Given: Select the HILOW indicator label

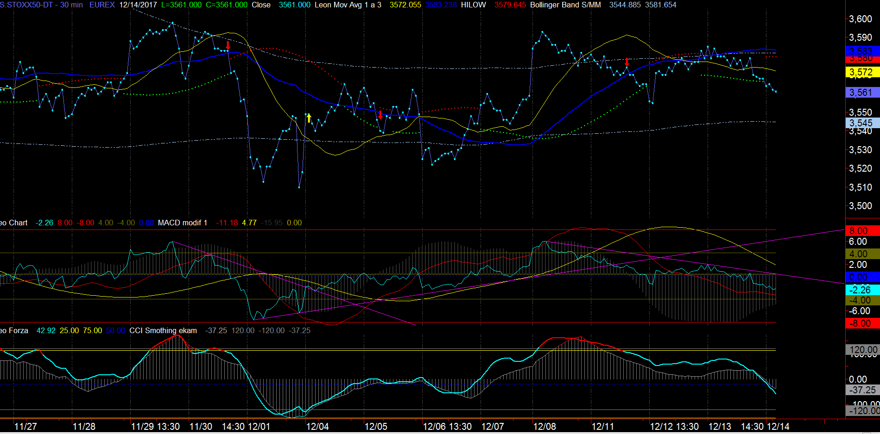Looking at the screenshot, I should point(474,5).
